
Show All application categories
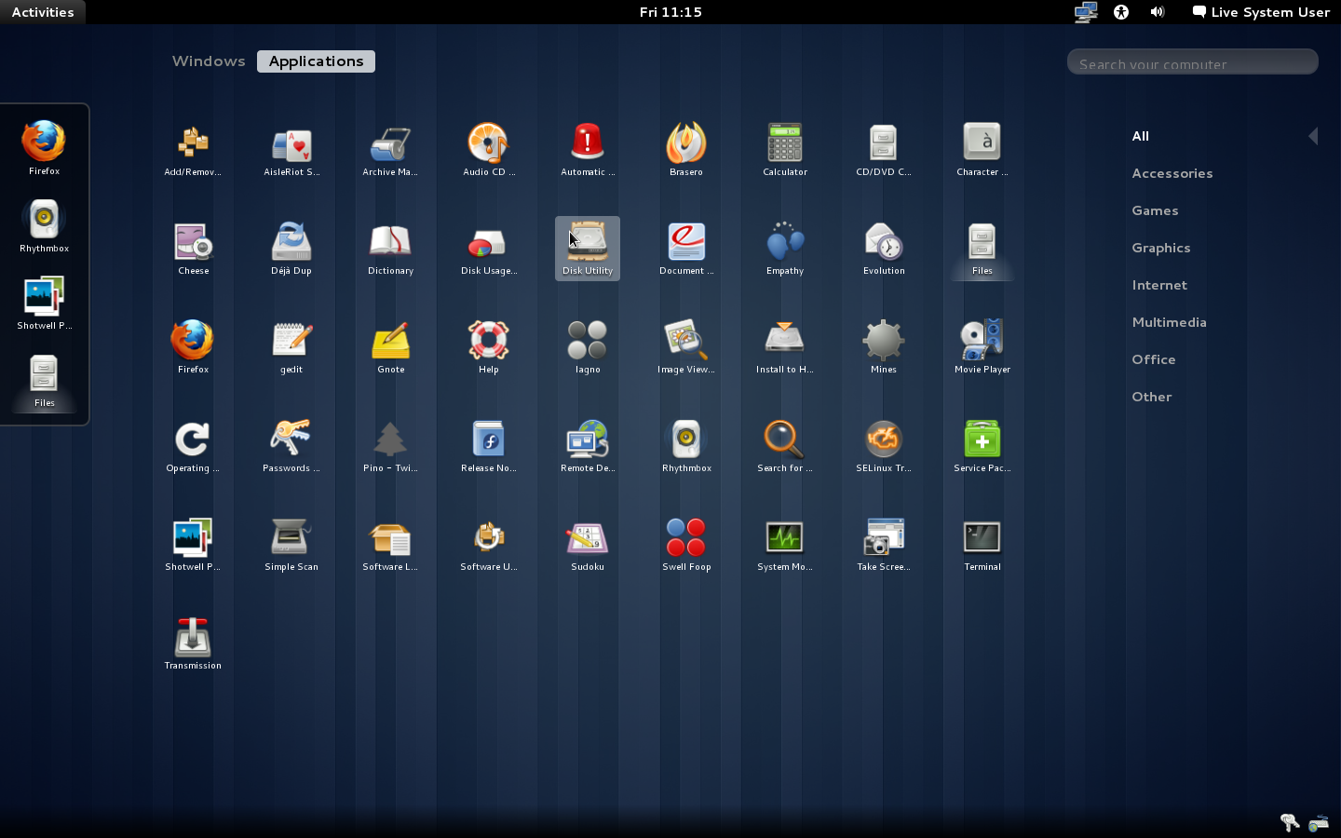tap(1141, 136)
